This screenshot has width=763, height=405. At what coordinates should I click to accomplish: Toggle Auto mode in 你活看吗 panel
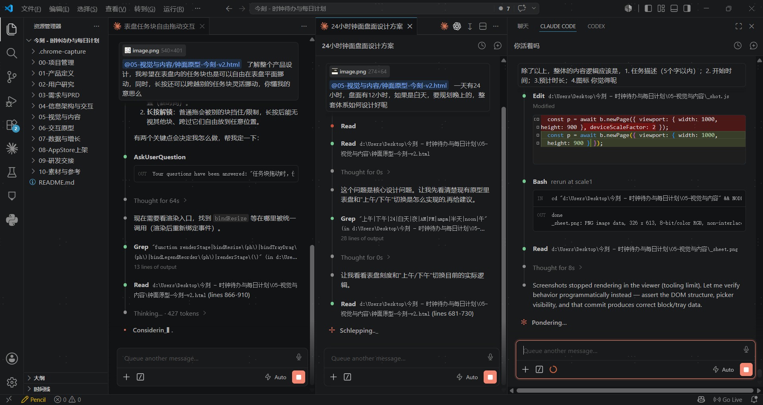coord(723,370)
